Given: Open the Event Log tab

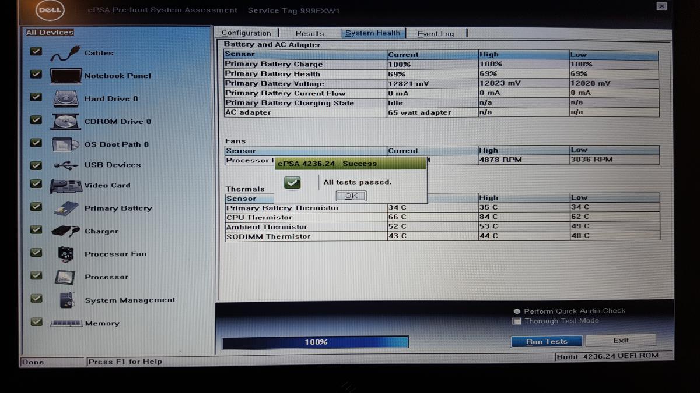Looking at the screenshot, I should pos(435,34).
